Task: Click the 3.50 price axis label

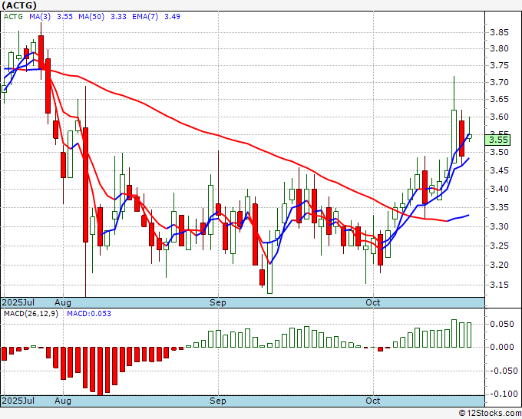Action: pyautogui.click(x=499, y=152)
